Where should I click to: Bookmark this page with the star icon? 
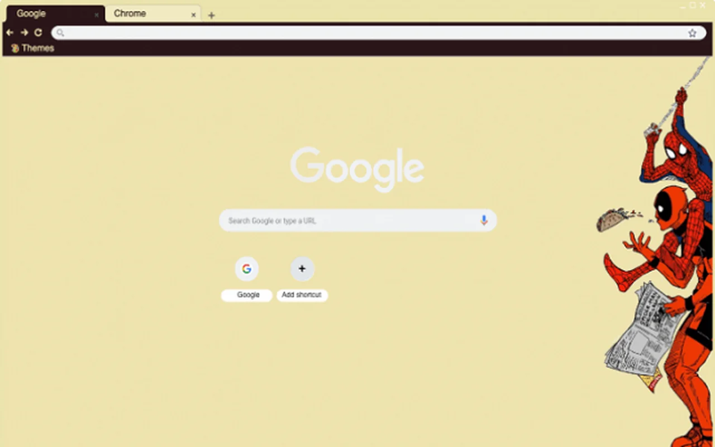[x=692, y=33]
